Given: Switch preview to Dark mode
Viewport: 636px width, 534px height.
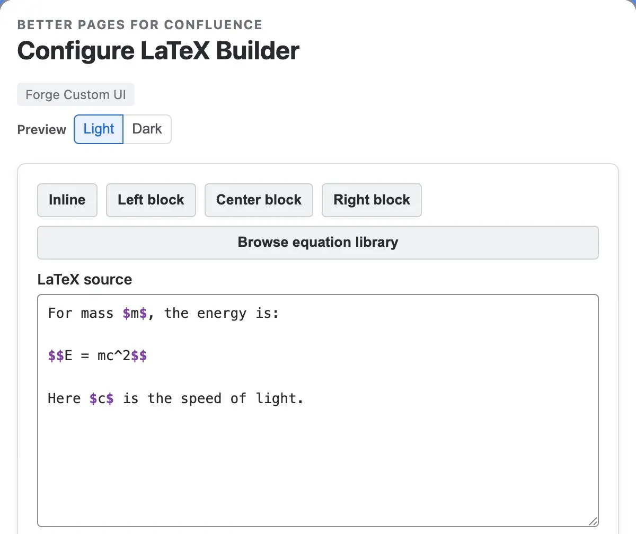Looking at the screenshot, I should tap(147, 129).
